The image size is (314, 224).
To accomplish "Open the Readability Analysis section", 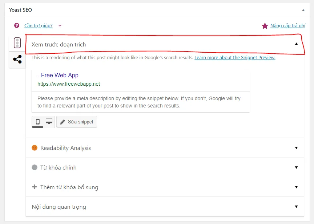I will point(165,148).
